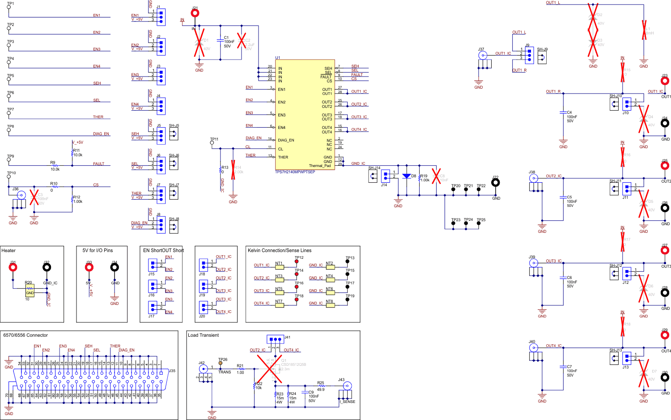Click the red J25 OUT2 jack
This screenshot has width=671, height=420.
[665, 166]
